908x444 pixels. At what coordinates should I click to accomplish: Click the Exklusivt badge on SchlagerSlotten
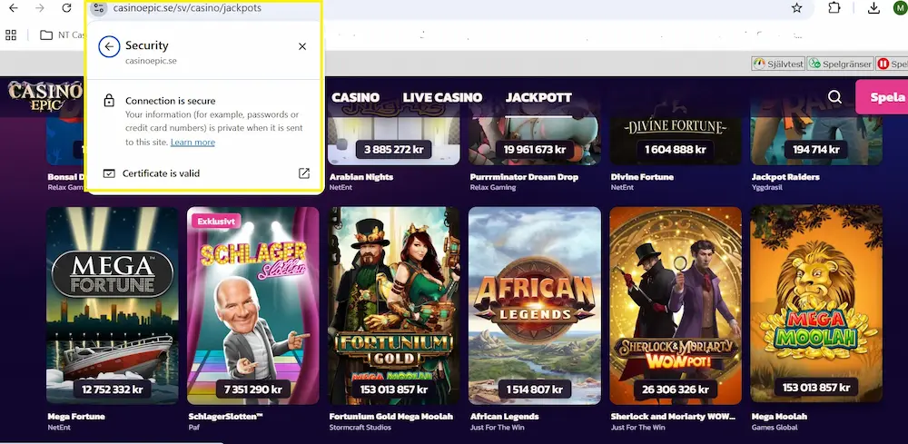tap(216, 222)
